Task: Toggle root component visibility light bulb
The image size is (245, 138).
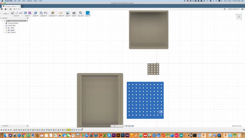Action: 5,21
